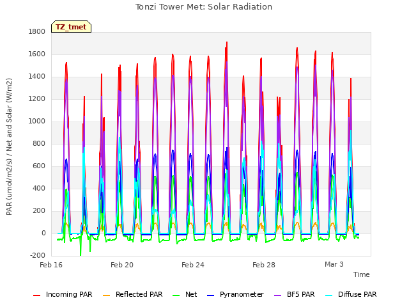Click the Mar 3 x-axis tick label
This screenshot has width=409, height=307.
coord(334,264)
